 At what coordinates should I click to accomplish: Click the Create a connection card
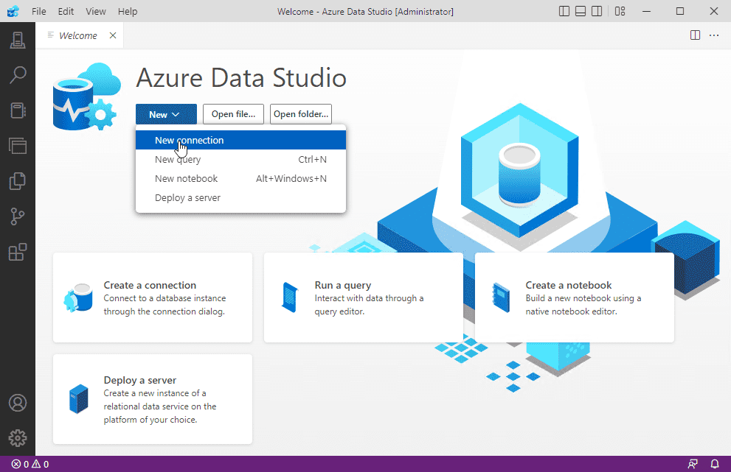153,297
